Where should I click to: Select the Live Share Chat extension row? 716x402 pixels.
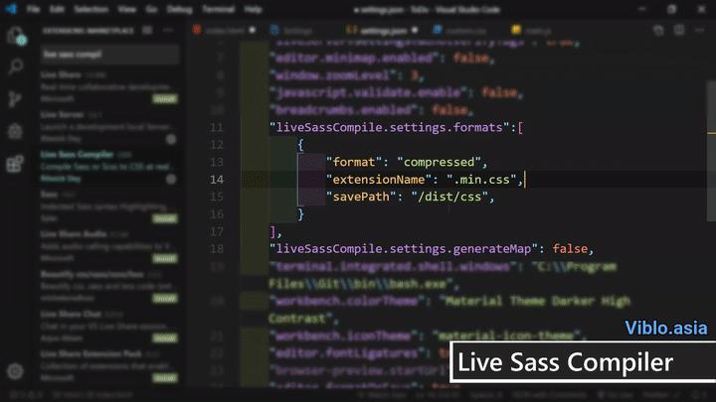(x=109, y=326)
